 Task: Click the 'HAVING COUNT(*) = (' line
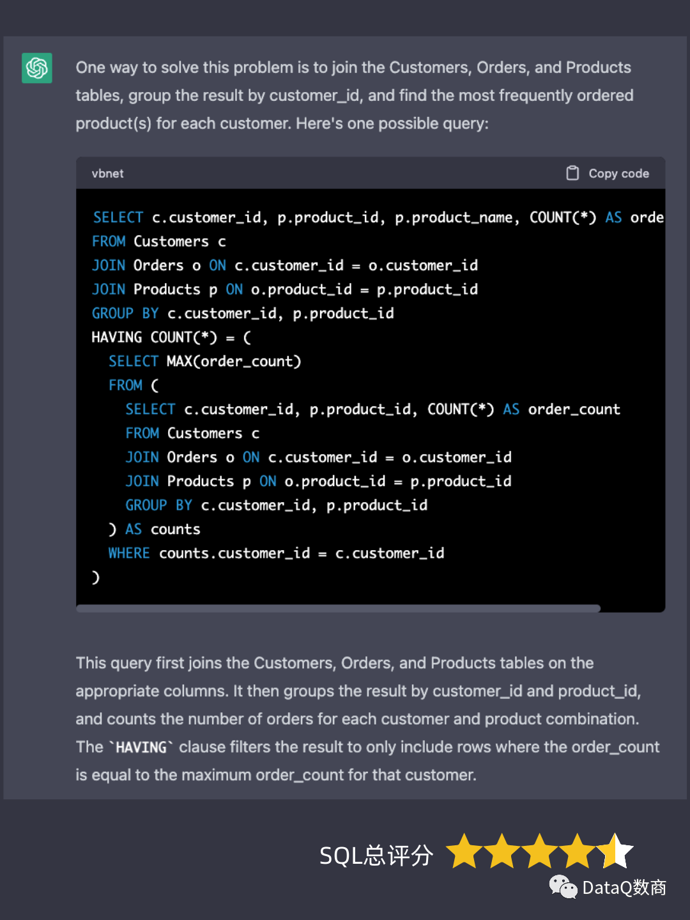(171, 337)
